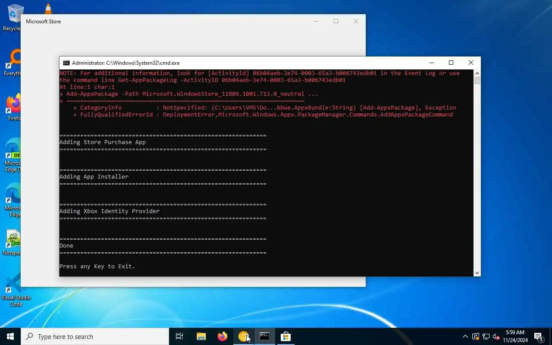Viewport: 552px width, 345px height.
Task: Open the Recycle Bin desktop icon
Action: (x=13, y=18)
